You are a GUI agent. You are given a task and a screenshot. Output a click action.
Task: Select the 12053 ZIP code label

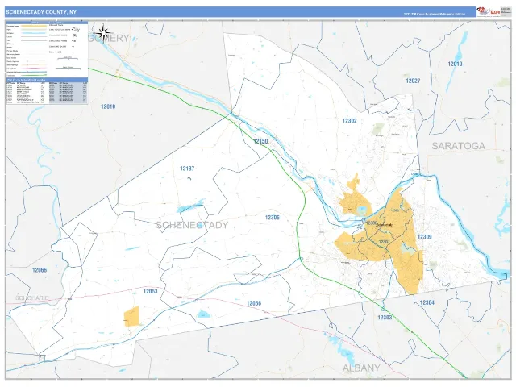(151, 291)
